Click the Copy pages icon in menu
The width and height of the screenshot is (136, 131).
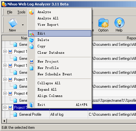pos(32,46)
